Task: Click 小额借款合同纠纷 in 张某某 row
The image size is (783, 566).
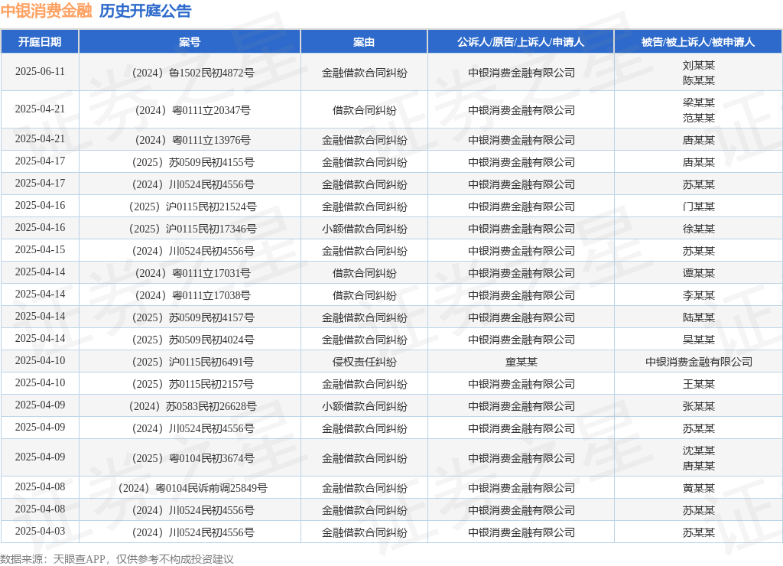Action: (x=364, y=406)
